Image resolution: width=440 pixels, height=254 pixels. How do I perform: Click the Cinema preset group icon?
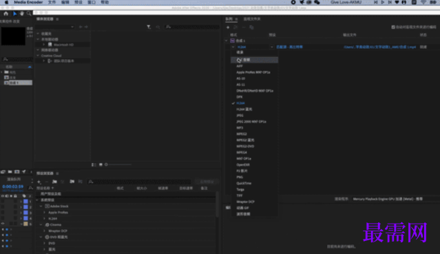(x=47, y=225)
